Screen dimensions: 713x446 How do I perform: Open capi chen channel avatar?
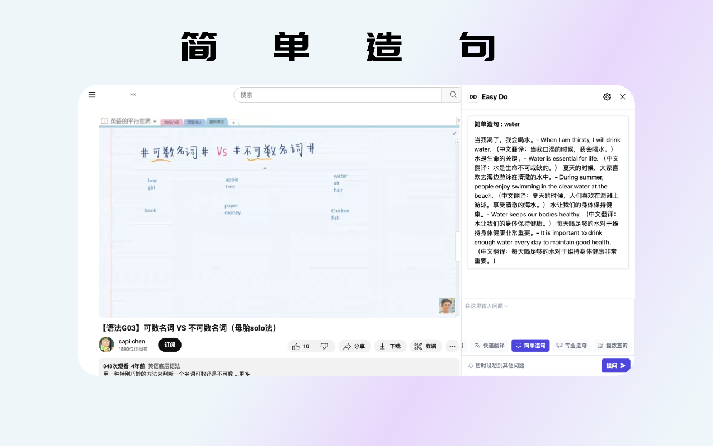106,345
